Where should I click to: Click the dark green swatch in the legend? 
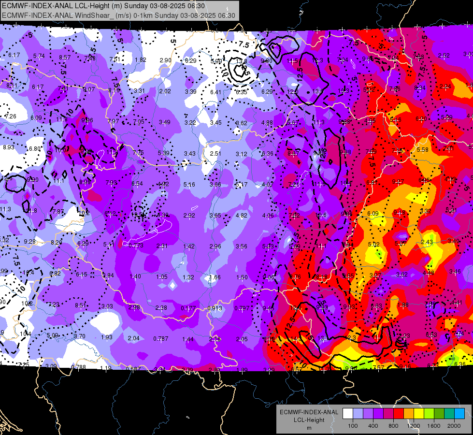coord(439,414)
